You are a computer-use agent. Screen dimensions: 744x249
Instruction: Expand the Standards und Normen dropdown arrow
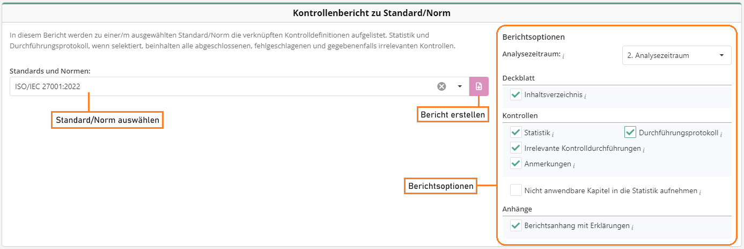[460, 86]
